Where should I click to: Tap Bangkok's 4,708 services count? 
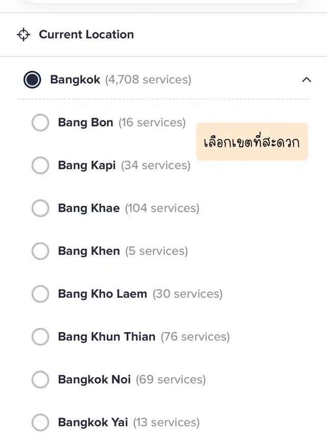tap(148, 80)
